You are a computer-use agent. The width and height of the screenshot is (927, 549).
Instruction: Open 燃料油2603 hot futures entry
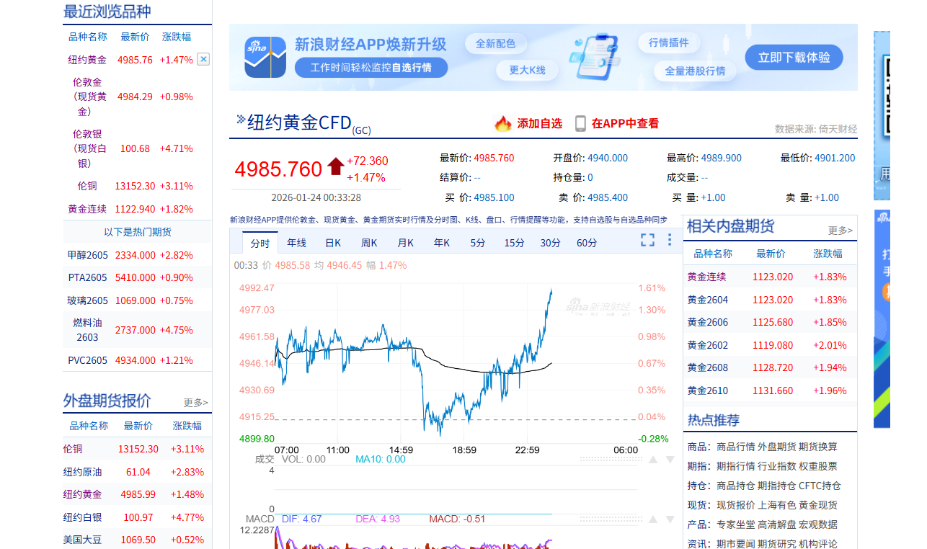(87, 330)
